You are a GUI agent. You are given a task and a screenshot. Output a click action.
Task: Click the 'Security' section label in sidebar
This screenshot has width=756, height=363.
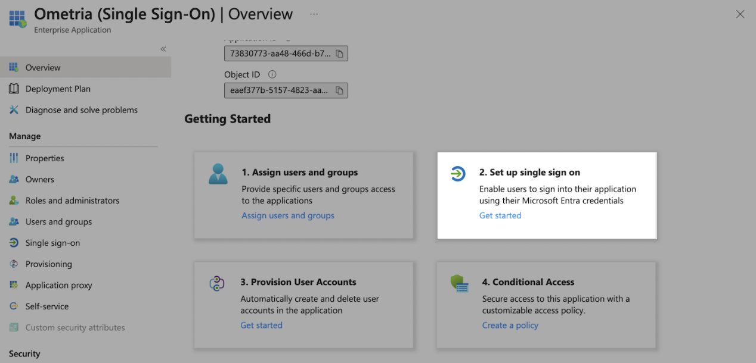[24, 353]
